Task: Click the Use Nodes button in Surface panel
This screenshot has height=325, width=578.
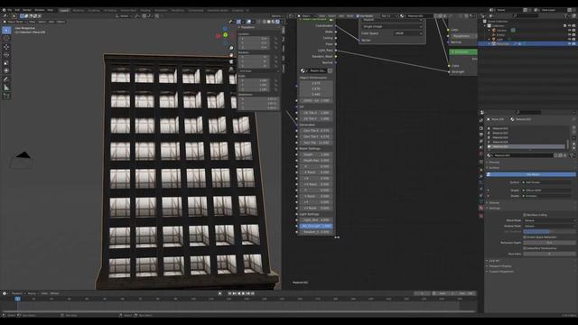Action: 532,174
